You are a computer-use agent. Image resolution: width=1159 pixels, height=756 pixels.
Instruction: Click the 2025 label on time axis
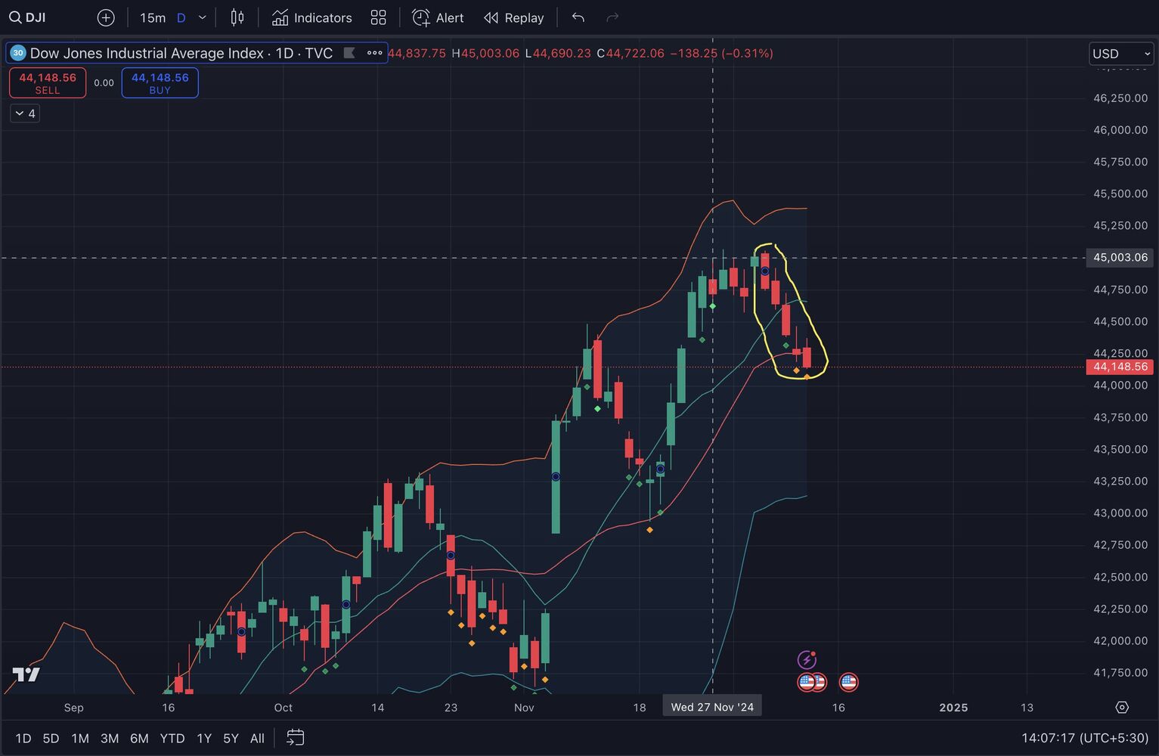tap(953, 708)
